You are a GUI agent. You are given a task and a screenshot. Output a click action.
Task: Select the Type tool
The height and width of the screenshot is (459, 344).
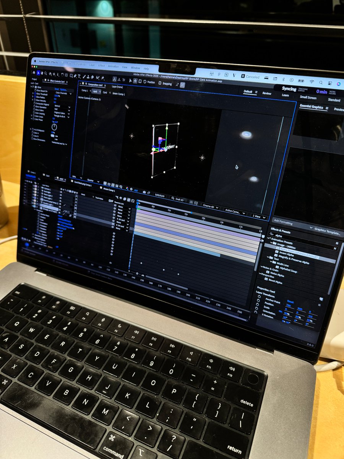click(79, 76)
